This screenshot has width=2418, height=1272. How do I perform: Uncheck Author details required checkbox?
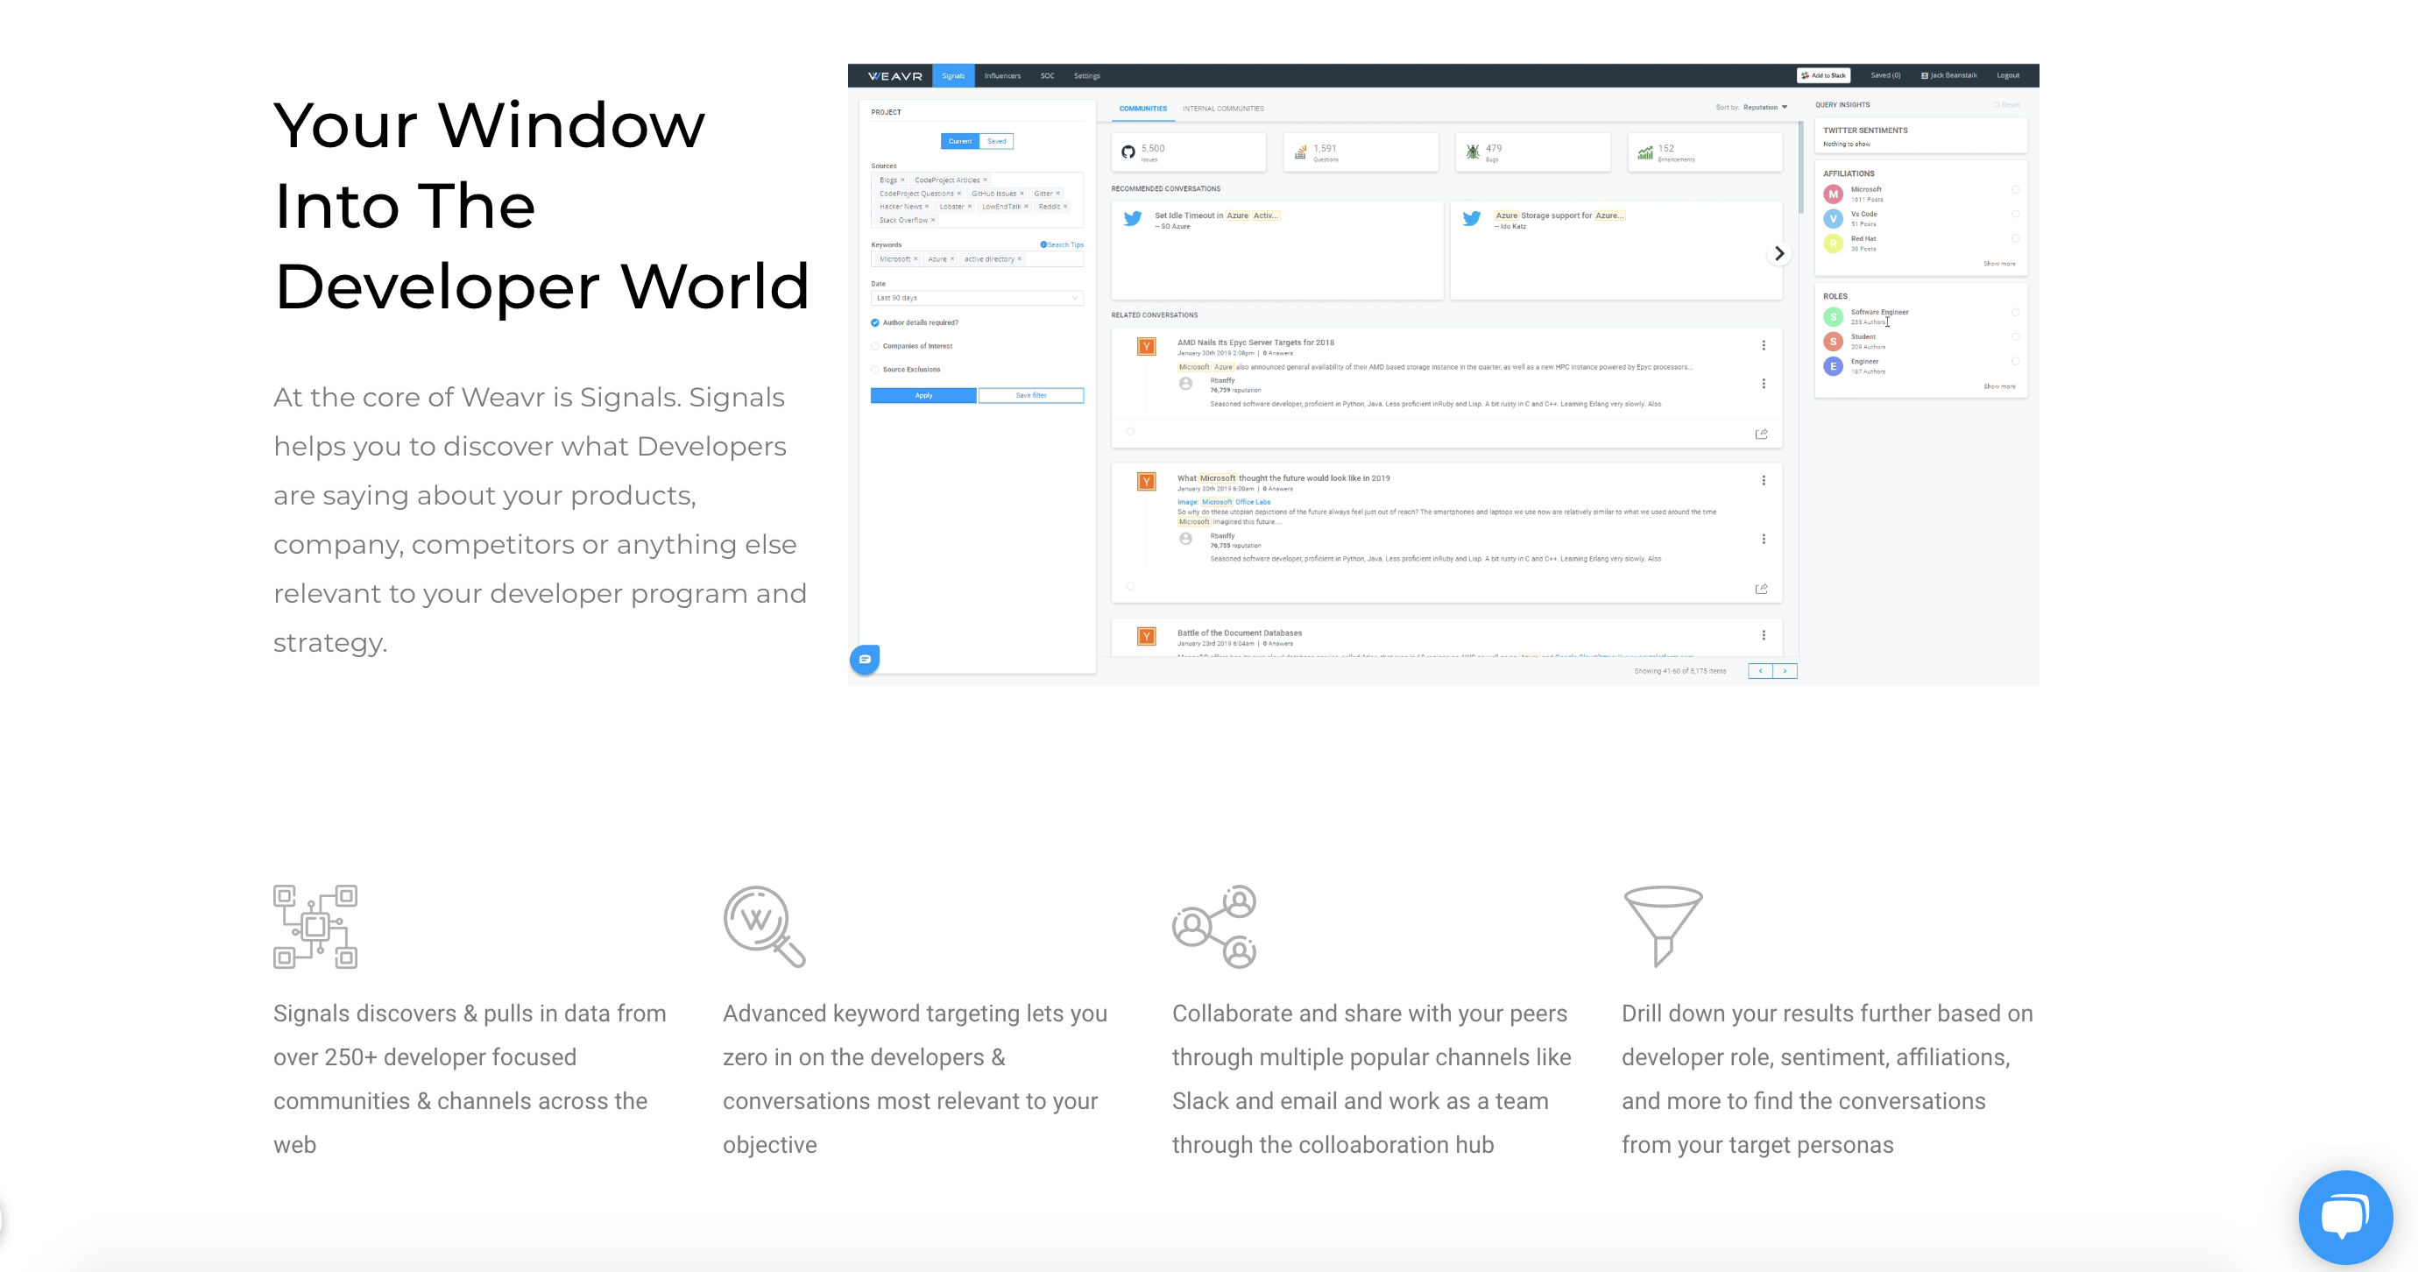click(x=875, y=323)
